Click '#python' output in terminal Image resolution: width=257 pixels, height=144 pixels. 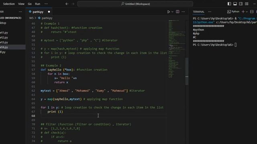pyautogui.click(x=198, y=30)
